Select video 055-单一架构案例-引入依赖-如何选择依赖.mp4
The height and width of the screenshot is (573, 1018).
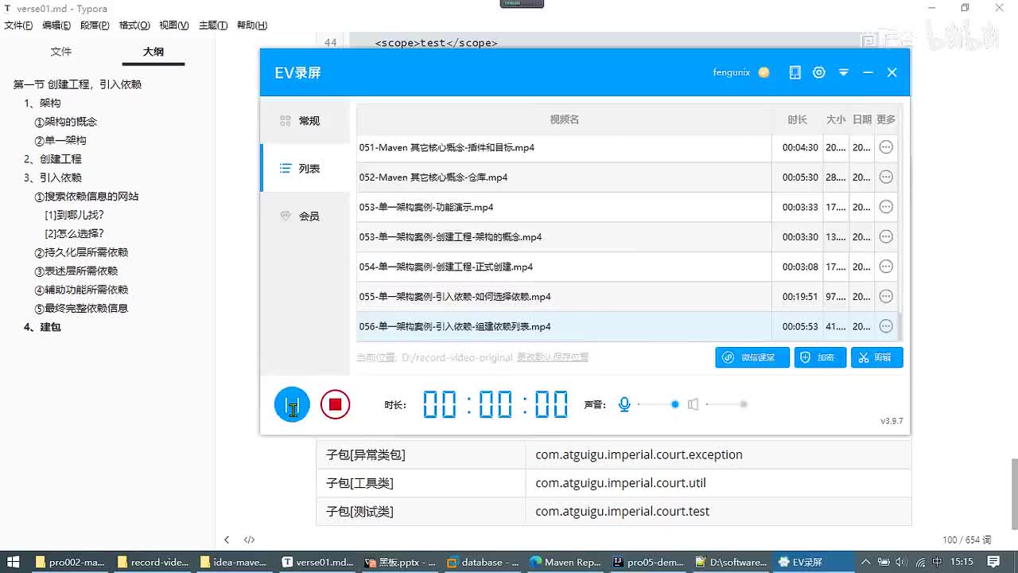pos(564,296)
